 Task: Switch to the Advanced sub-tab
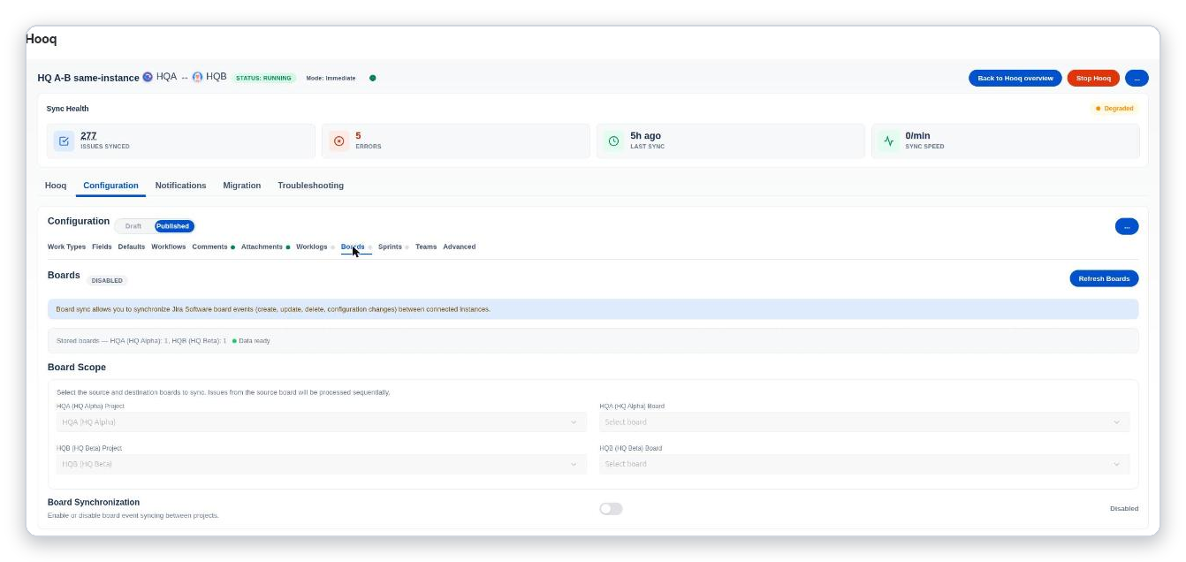(x=460, y=247)
